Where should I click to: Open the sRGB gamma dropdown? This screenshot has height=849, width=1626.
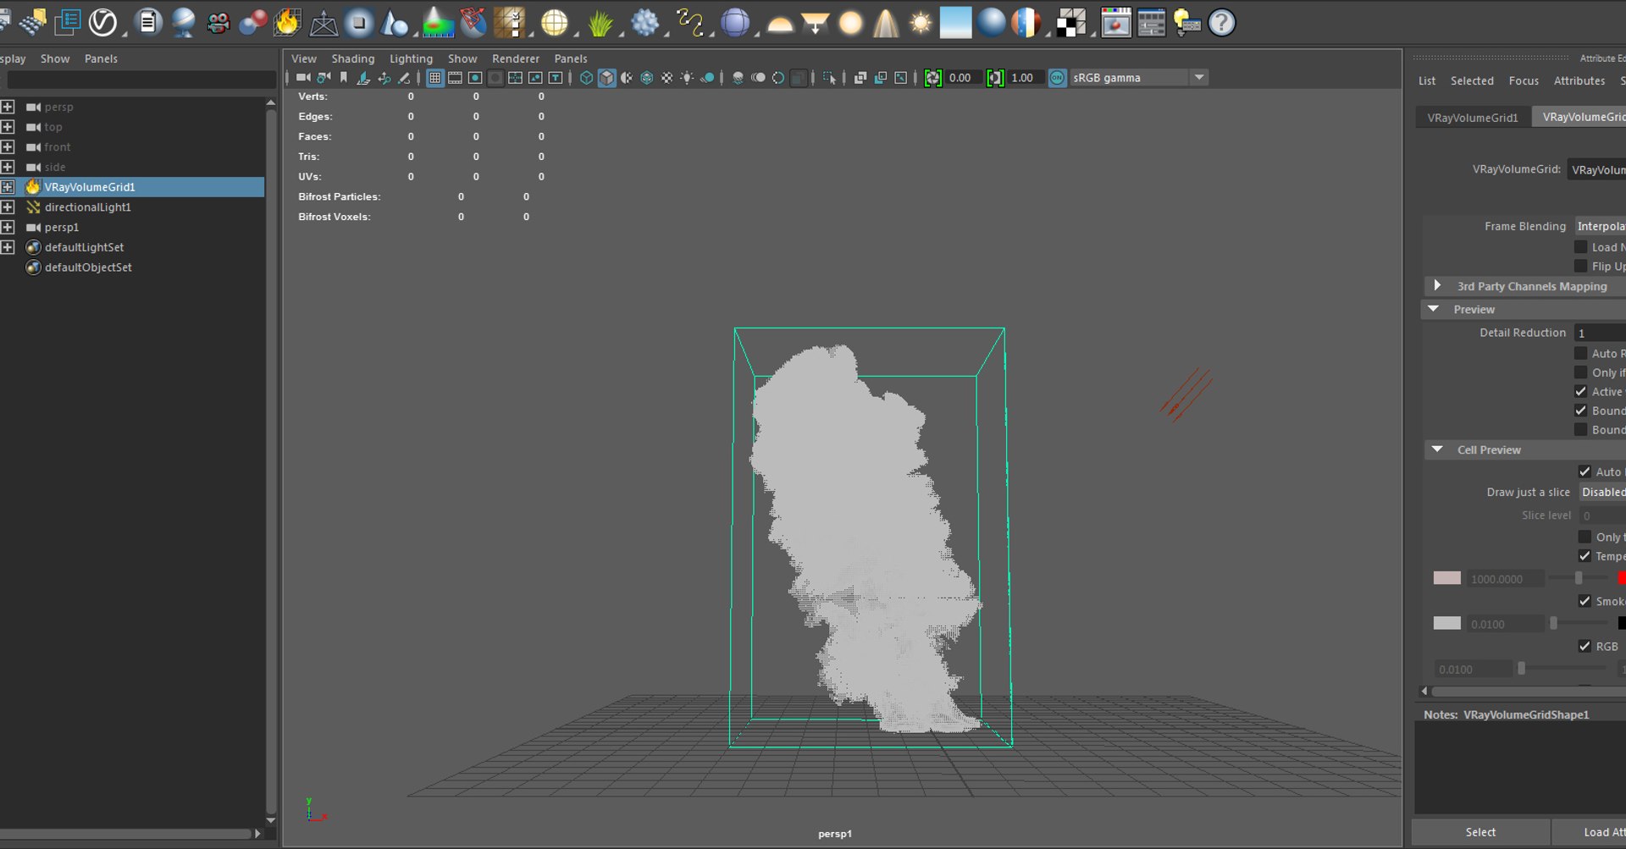click(1138, 78)
